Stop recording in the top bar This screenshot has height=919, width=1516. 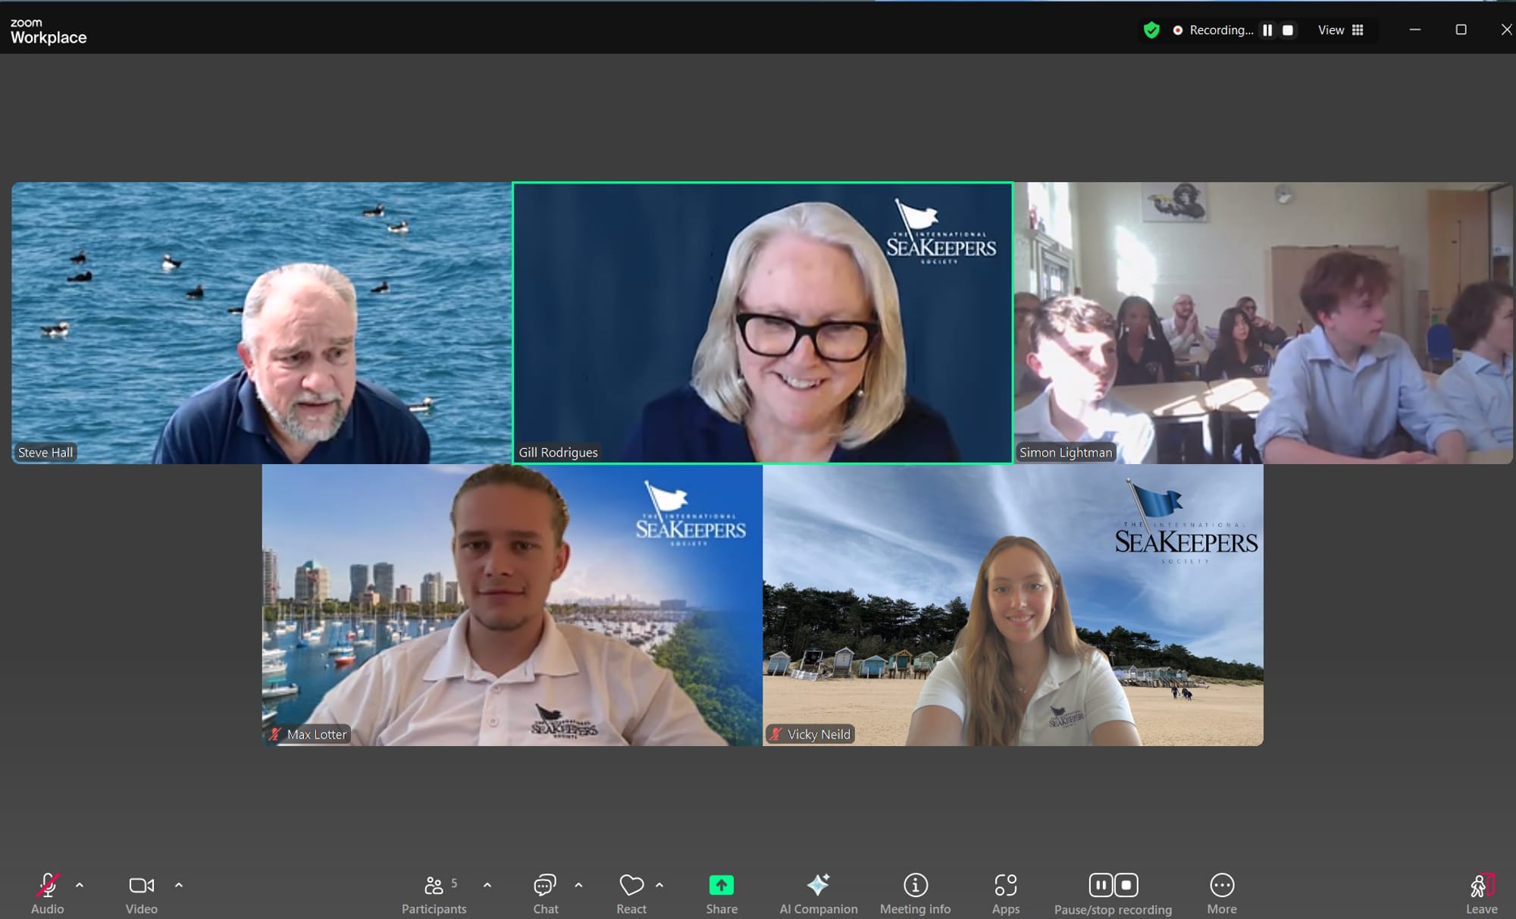[1287, 30]
